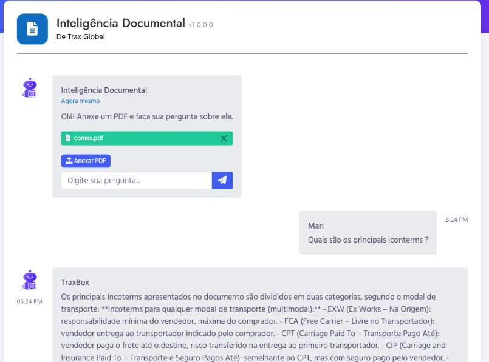
Task: Select the 5:24 PM timestamp near Mari's message
Action: [456, 220]
